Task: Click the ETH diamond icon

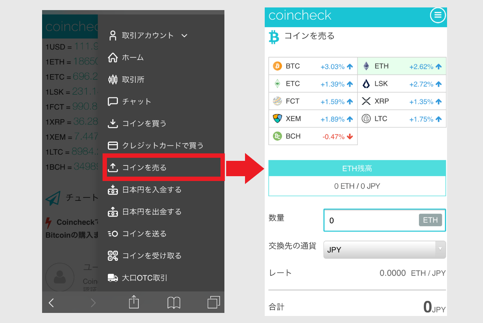Action: pos(366,66)
